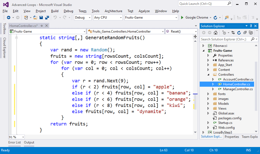Viewport: 260px width, 154px height.
Task: Open the Output tab
Action: coord(29,142)
